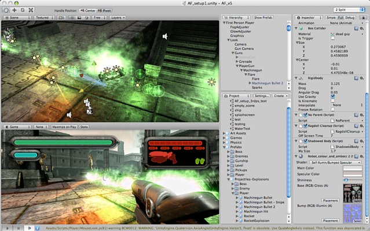Open the Specular Color swatch

click(352, 174)
